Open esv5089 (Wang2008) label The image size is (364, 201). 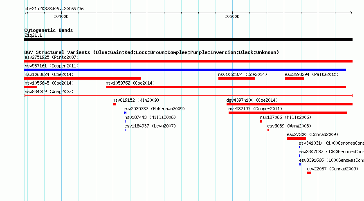pos(289,126)
